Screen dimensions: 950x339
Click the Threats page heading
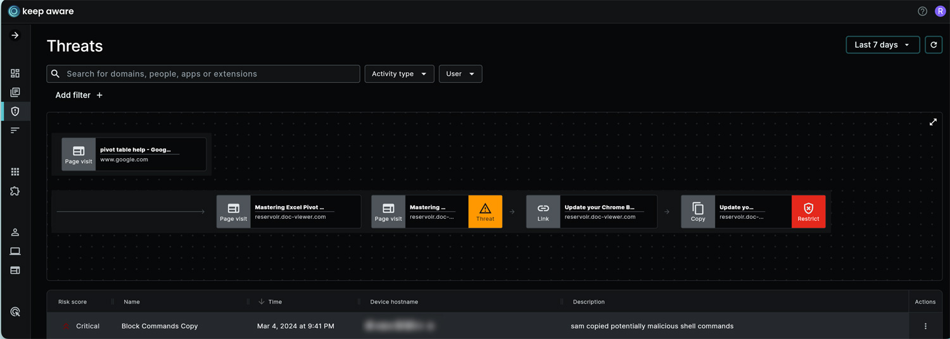pos(75,46)
